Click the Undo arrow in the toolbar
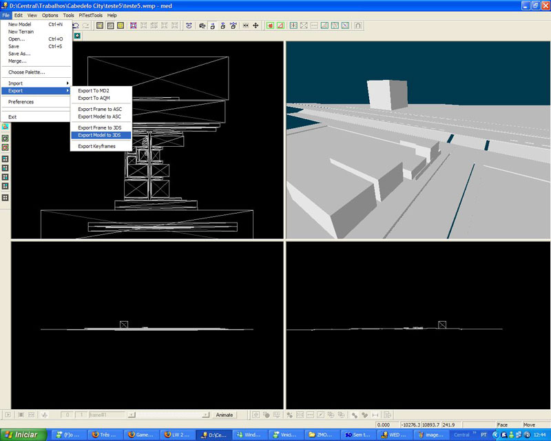The height and width of the screenshot is (441, 551). point(75,25)
